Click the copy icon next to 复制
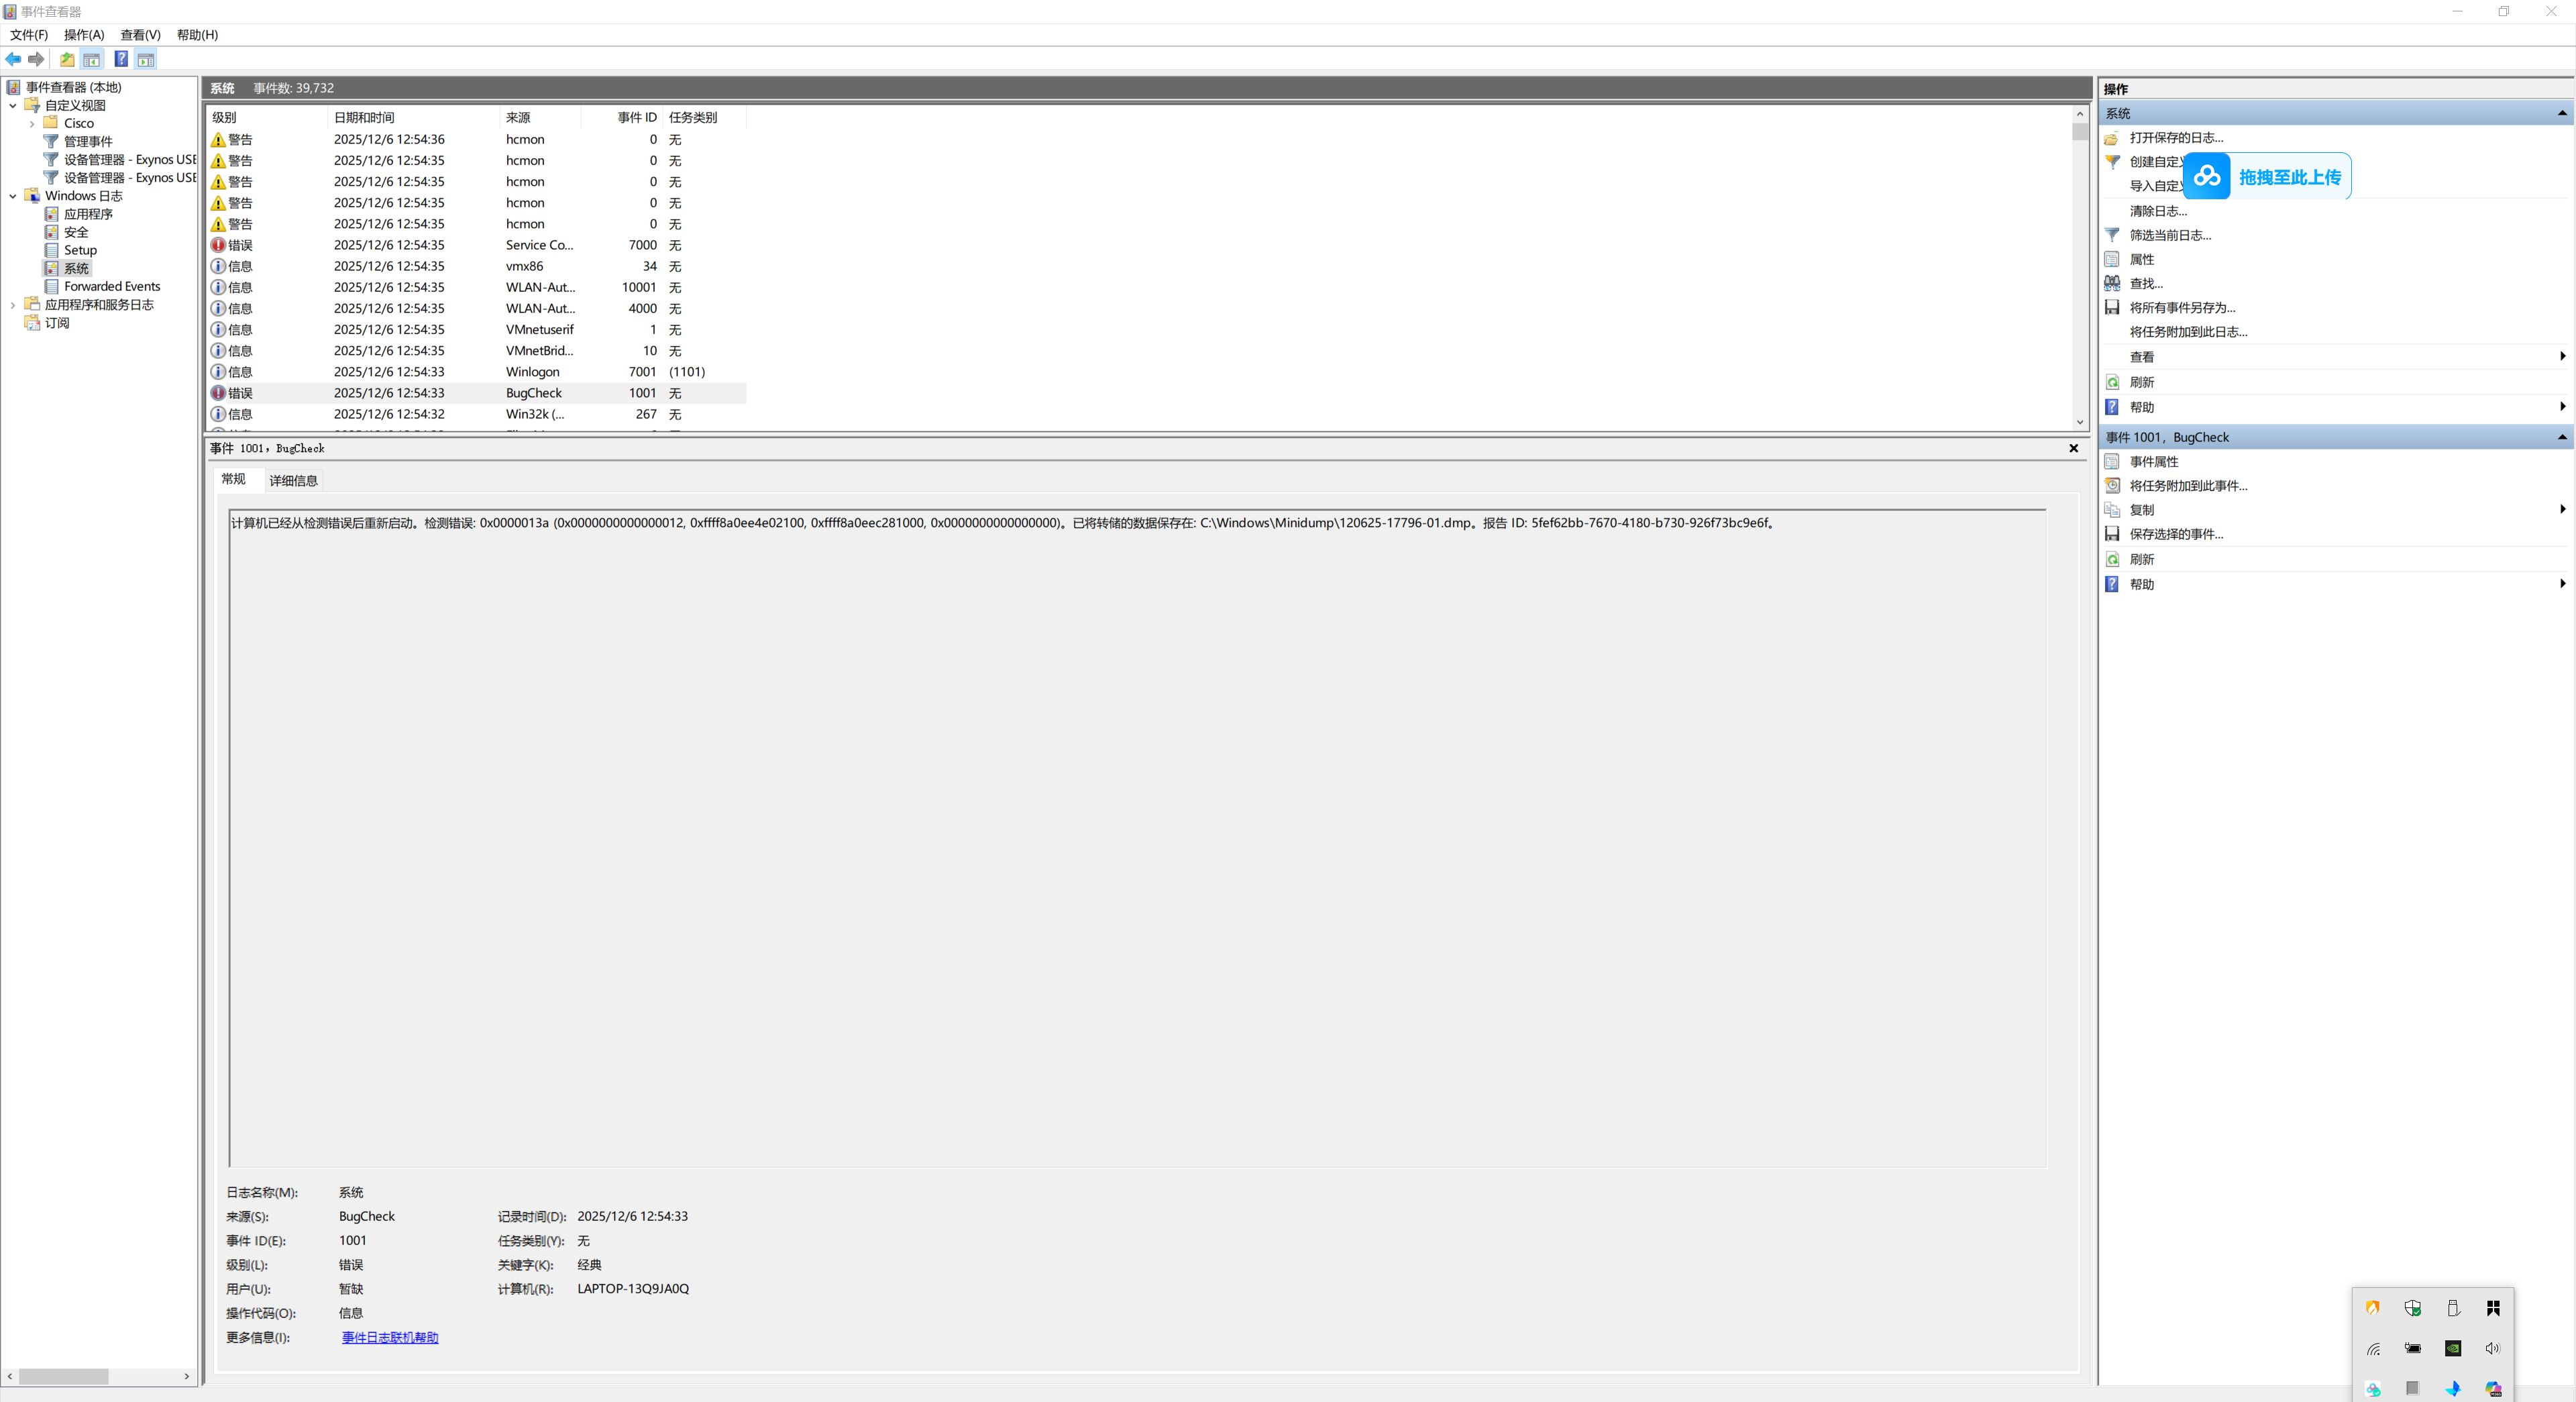The image size is (2576, 1402). (x=2112, y=509)
